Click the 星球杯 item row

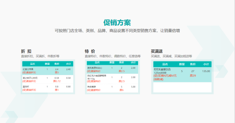pyautogui.click(x=48, y=88)
